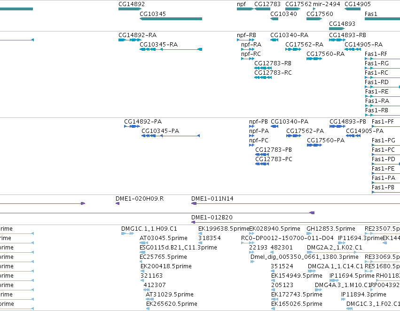
Task: Select protein npf-PB
Action: click(x=251, y=126)
